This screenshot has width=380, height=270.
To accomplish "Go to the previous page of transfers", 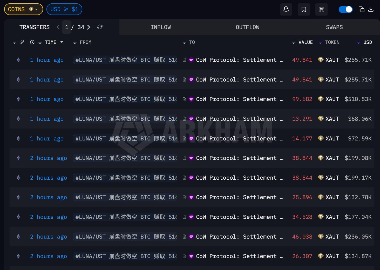I will click(58, 27).
